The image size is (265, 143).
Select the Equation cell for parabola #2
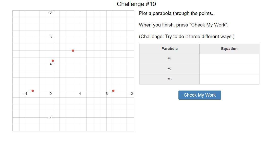[229, 69]
